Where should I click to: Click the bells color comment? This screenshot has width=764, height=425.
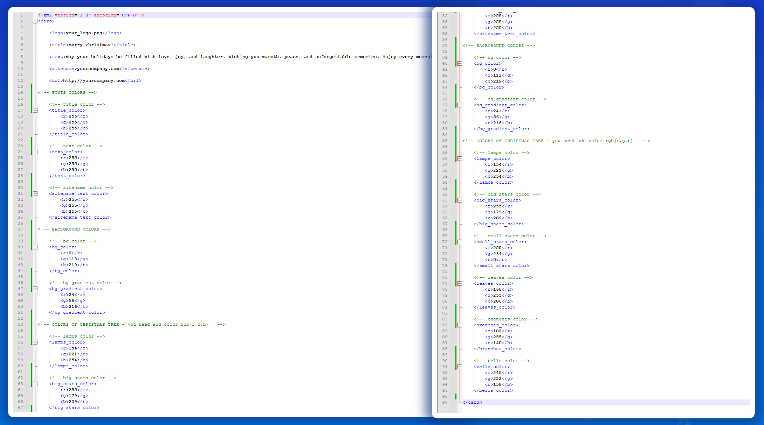(x=501, y=361)
